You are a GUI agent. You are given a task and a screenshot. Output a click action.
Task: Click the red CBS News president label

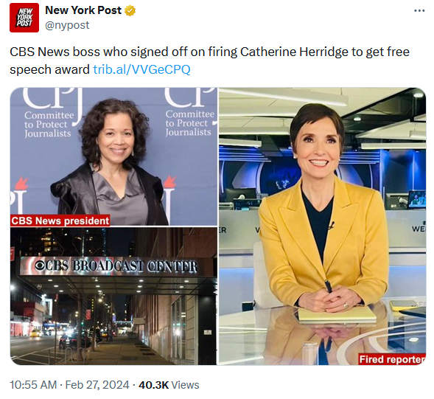click(x=60, y=221)
